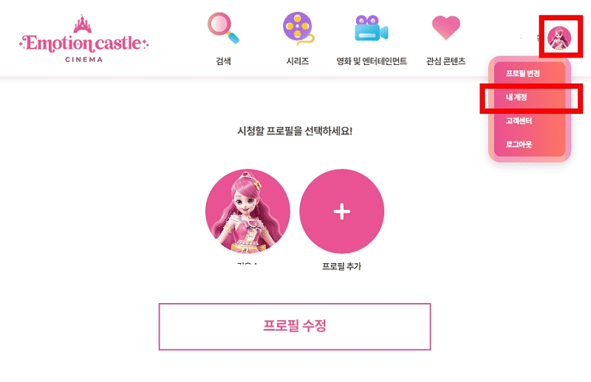This screenshot has height=382, width=591.
Task: Select the 검색 navigation label
Action: 223,61
